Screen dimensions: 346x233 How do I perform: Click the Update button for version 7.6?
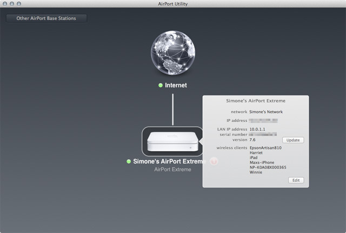coord(293,140)
